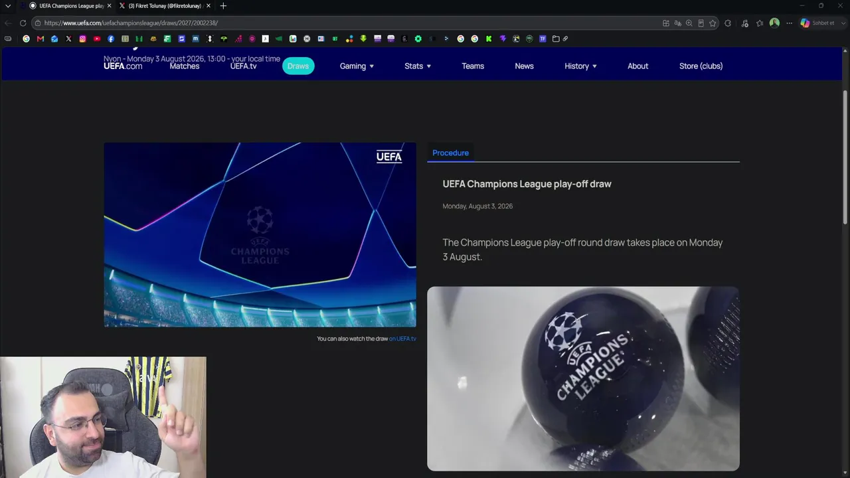
Task: Open the Matches navigation item
Action: click(x=185, y=66)
